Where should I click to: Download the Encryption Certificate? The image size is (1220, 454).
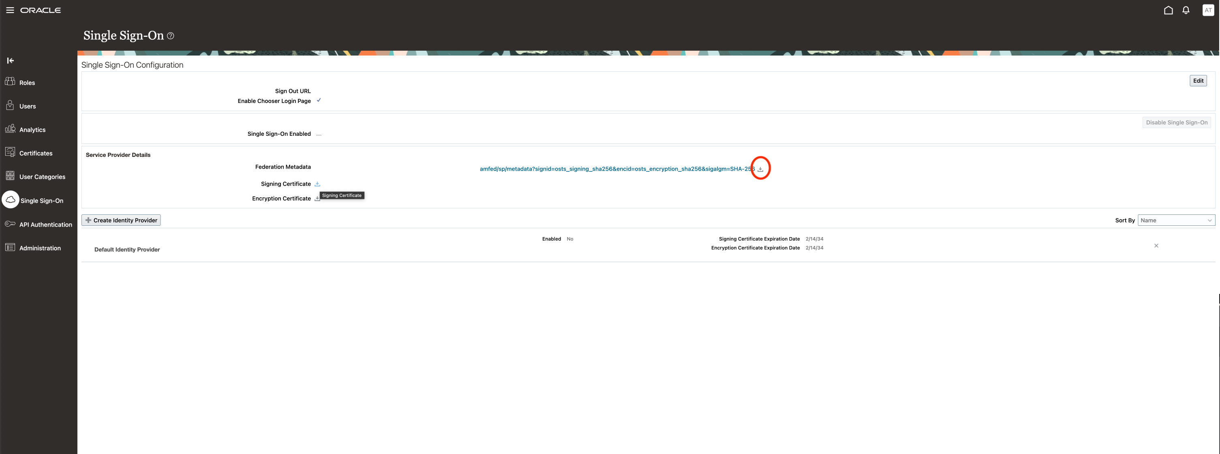(317, 199)
